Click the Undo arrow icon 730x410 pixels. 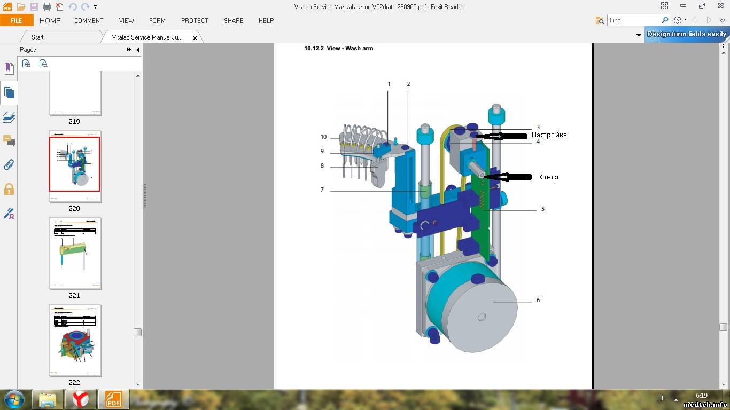pos(73,7)
